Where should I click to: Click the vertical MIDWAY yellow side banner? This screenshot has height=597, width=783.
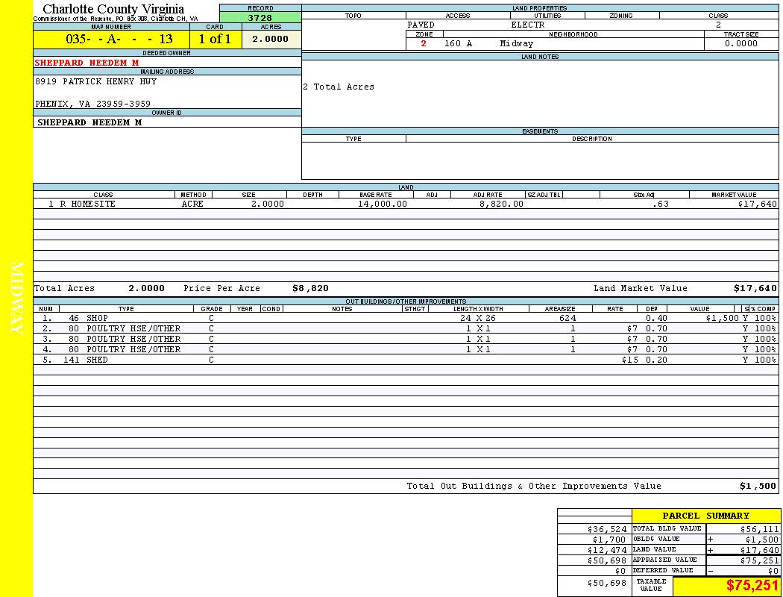point(16,298)
